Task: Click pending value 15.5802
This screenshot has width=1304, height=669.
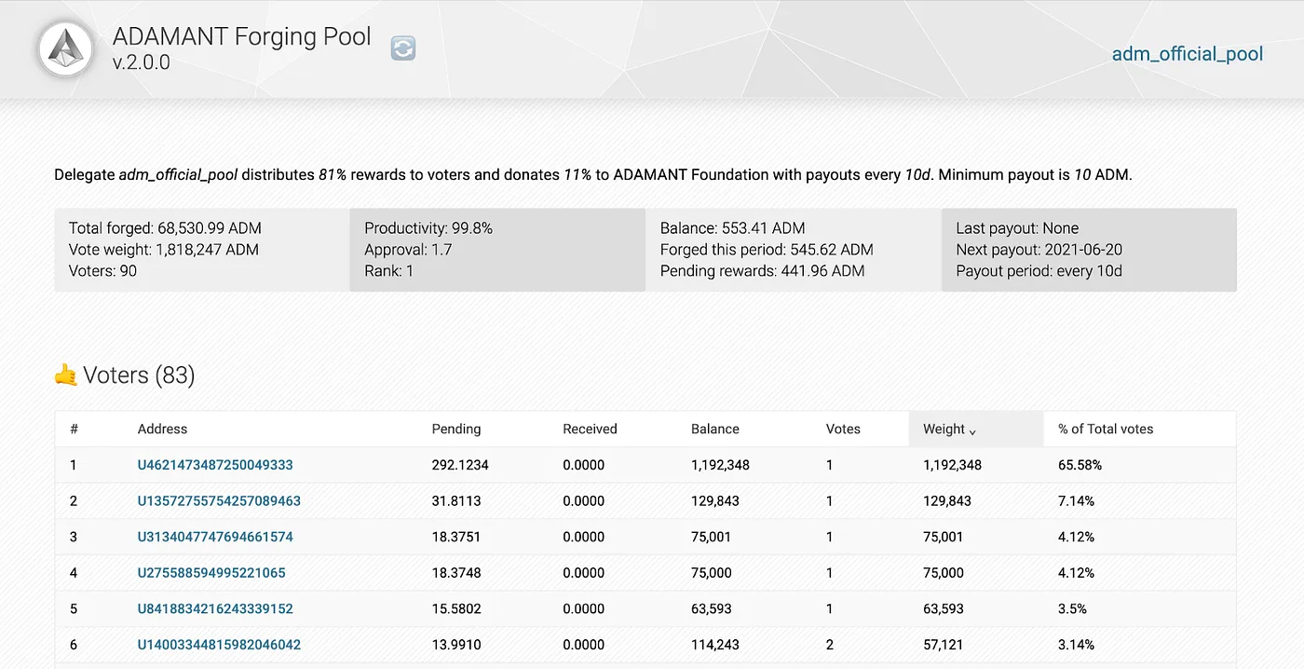Action: click(x=456, y=608)
